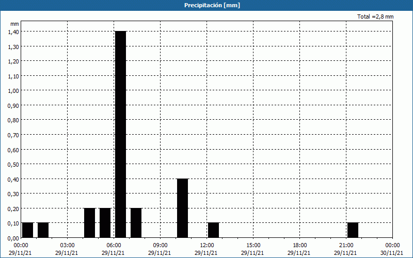Click the 1,20 y-axis label

(13, 61)
